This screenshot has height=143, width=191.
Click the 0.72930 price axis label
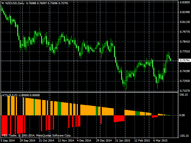184,81
